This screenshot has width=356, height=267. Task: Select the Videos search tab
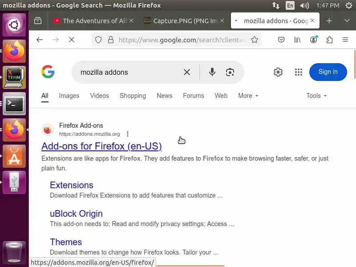point(99,96)
